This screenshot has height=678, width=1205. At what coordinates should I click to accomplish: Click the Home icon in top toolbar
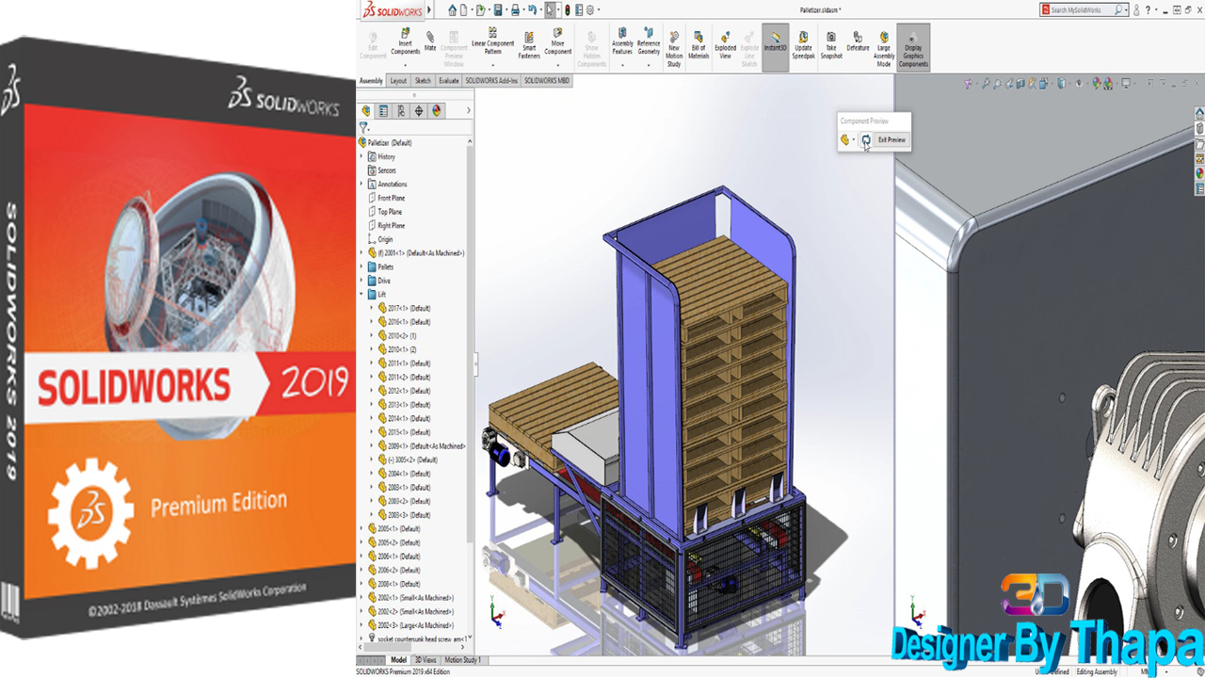click(453, 10)
